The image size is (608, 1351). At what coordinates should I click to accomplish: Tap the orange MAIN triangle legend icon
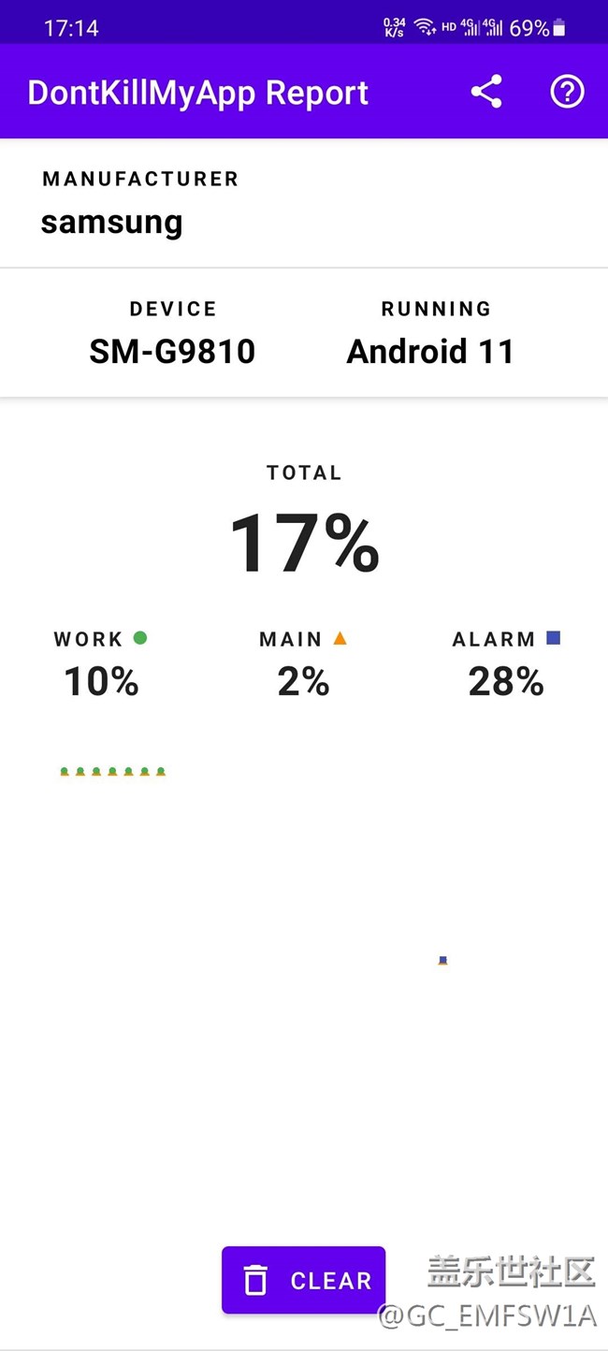pos(340,638)
